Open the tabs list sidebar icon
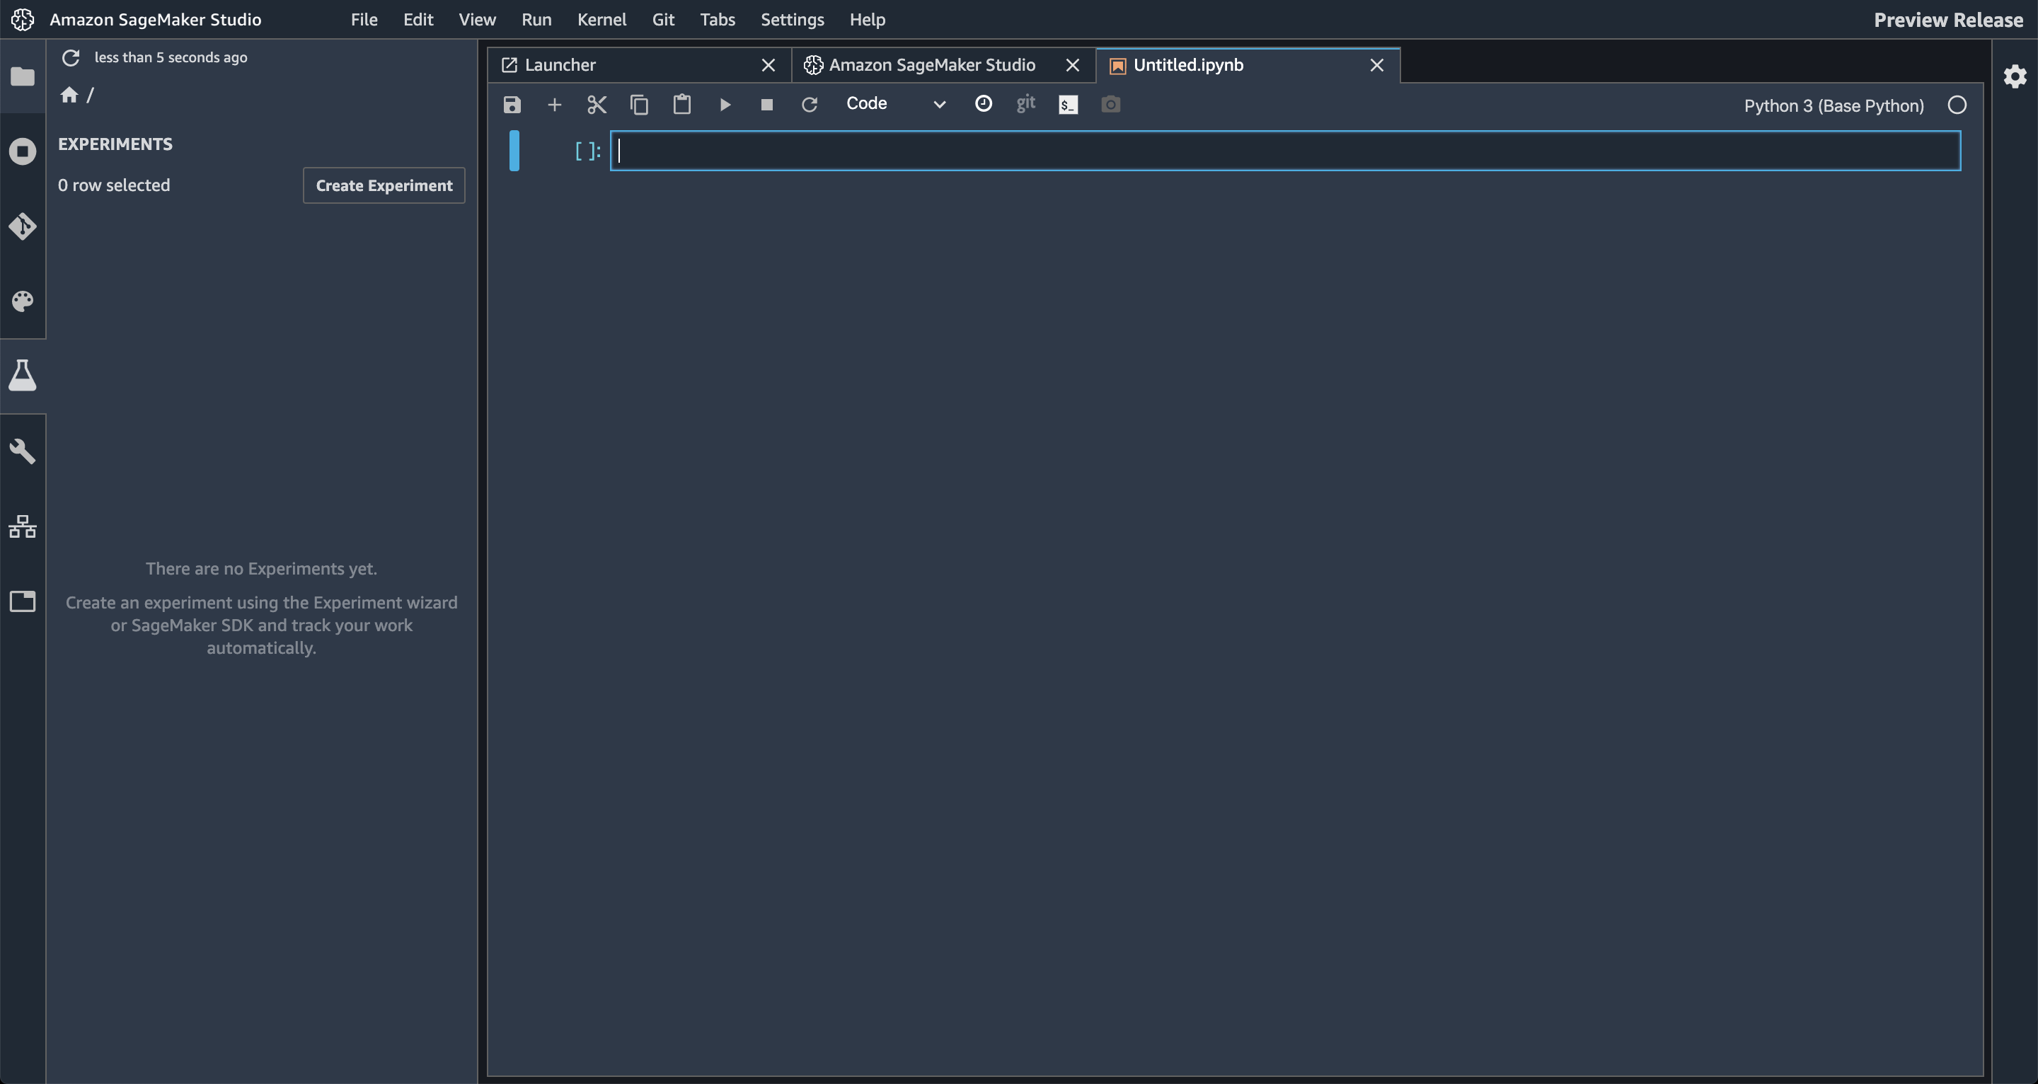The image size is (2038, 1084). click(22, 601)
